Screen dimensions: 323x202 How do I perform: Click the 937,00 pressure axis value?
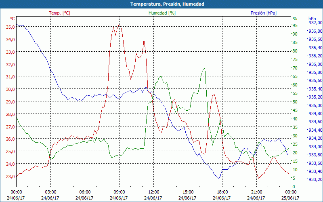315,23
